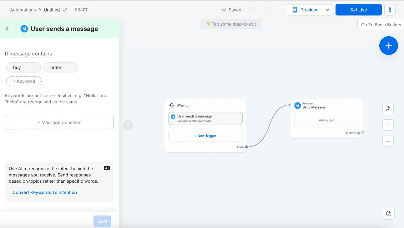The height and width of the screenshot is (228, 404).
Task: Select the 'User sends a message' trigger card
Action: pyautogui.click(x=205, y=118)
